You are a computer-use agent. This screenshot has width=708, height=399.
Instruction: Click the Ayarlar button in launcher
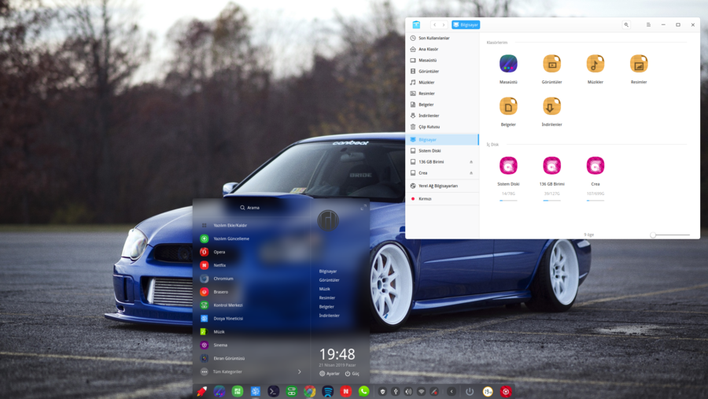(x=330, y=374)
